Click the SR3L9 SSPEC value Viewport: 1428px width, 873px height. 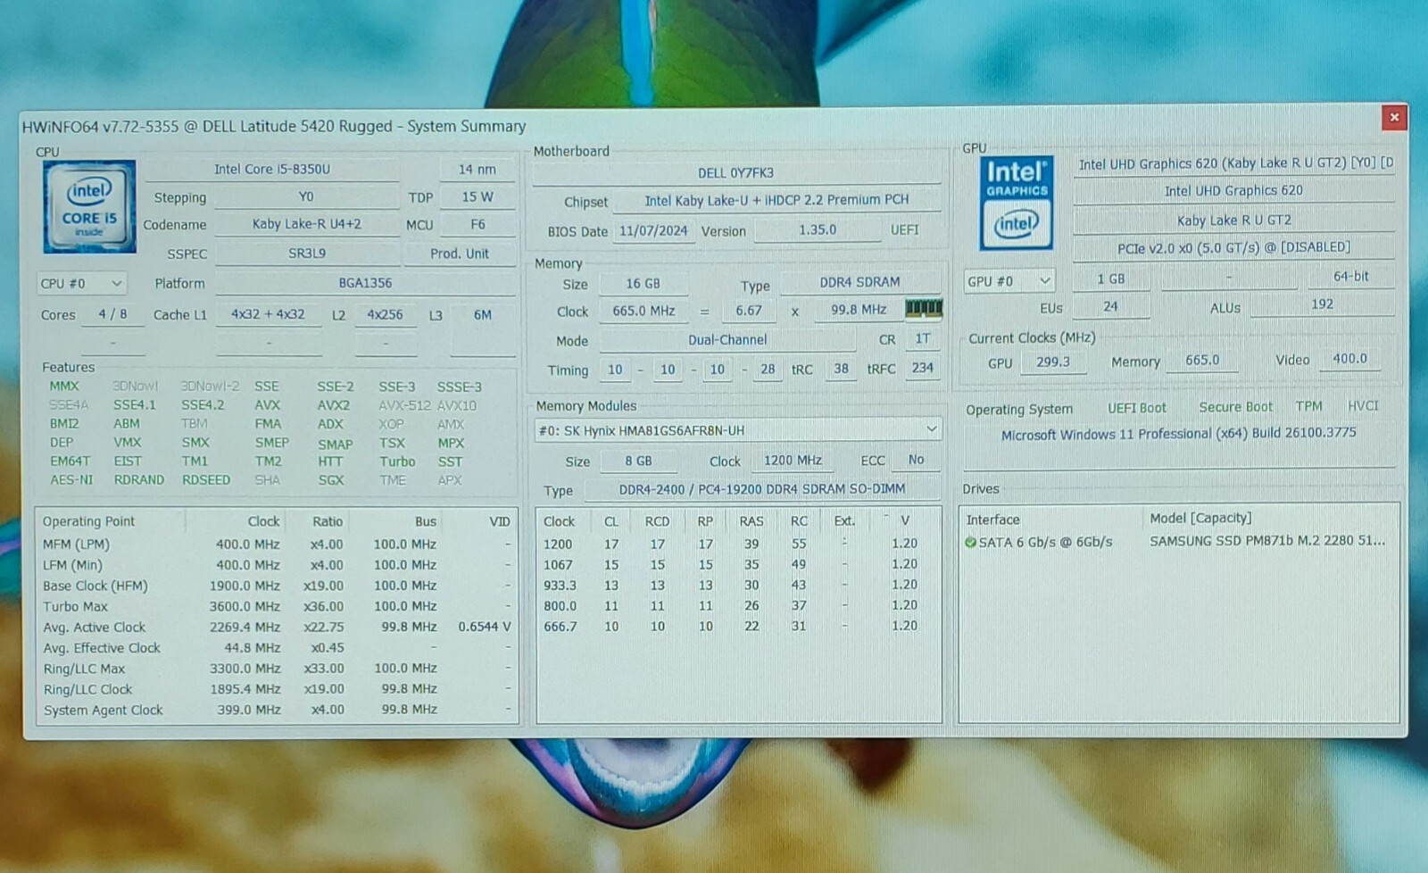coord(307,254)
